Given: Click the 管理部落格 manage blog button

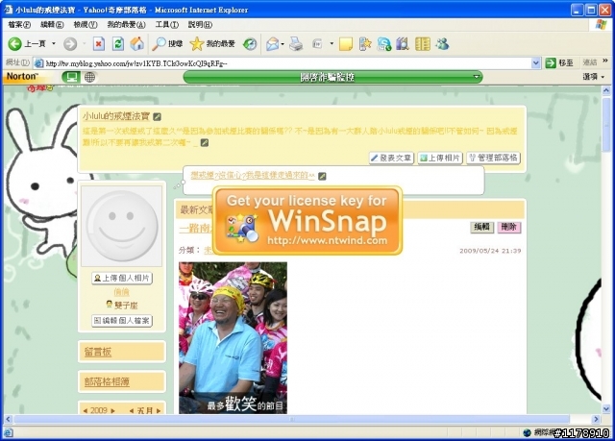Looking at the screenshot, I should (x=493, y=158).
